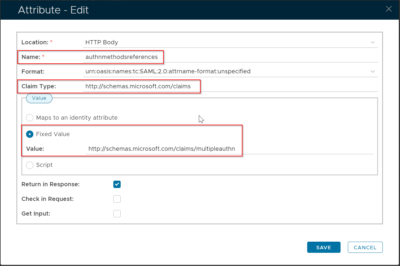Expand the Format dropdown arrow

[372, 72]
